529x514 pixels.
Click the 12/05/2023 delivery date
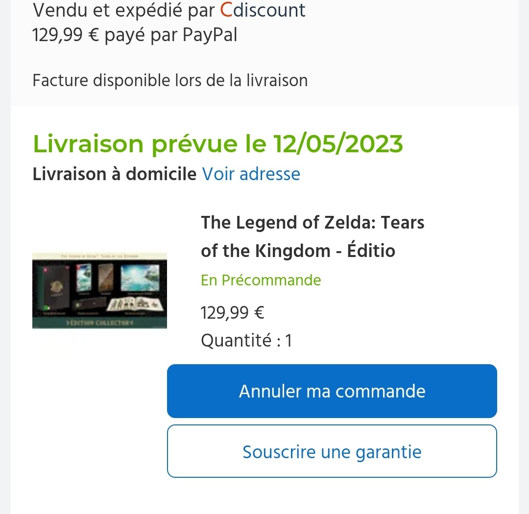click(x=338, y=144)
